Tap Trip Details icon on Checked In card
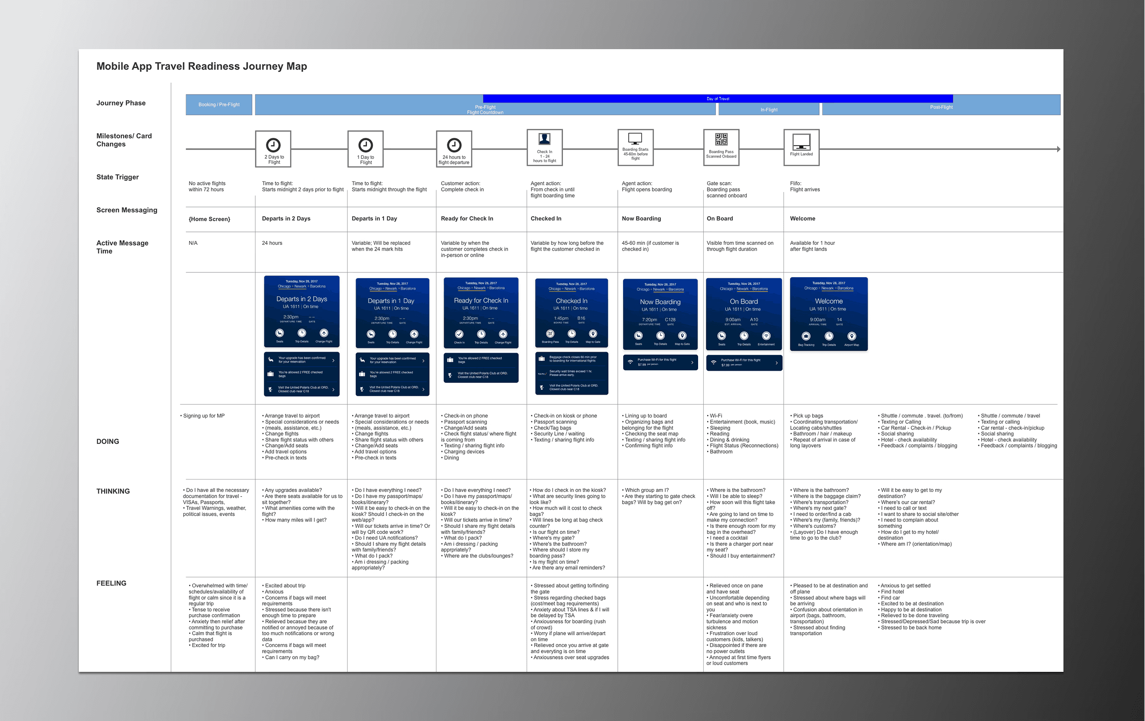 (572, 334)
